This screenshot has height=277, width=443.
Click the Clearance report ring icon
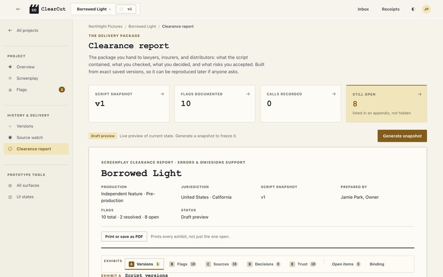[10, 149]
